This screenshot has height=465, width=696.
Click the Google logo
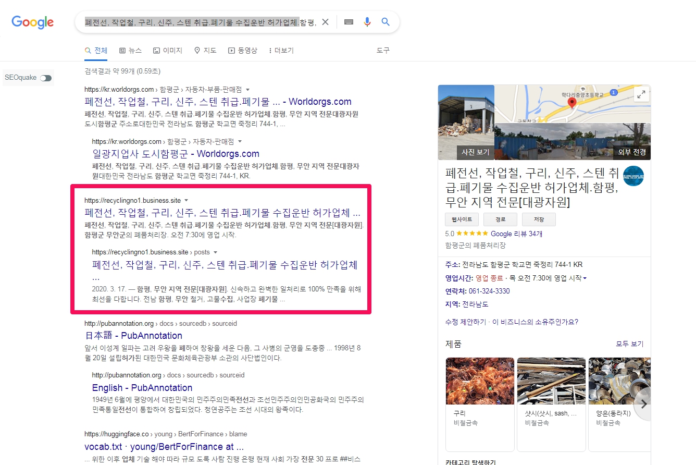click(x=33, y=22)
